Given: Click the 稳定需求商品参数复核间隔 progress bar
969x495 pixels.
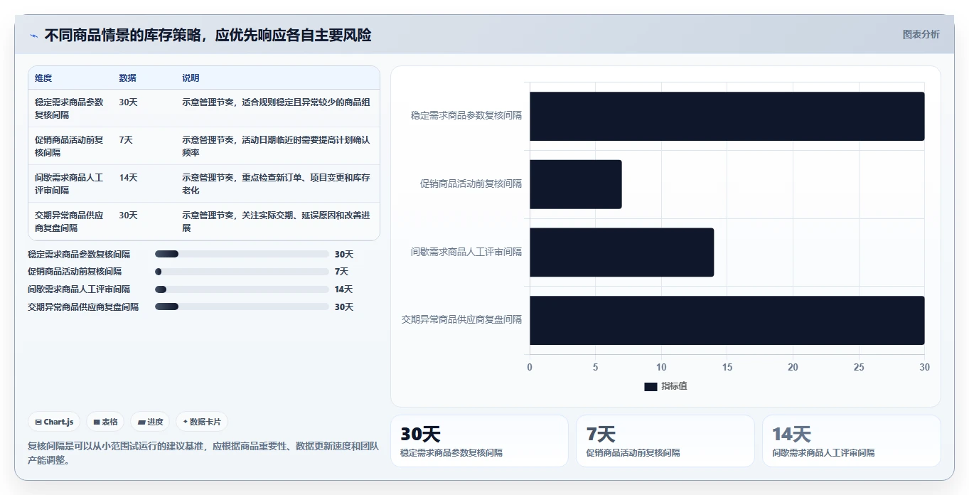Looking at the screenshot, I should [242, 254].
